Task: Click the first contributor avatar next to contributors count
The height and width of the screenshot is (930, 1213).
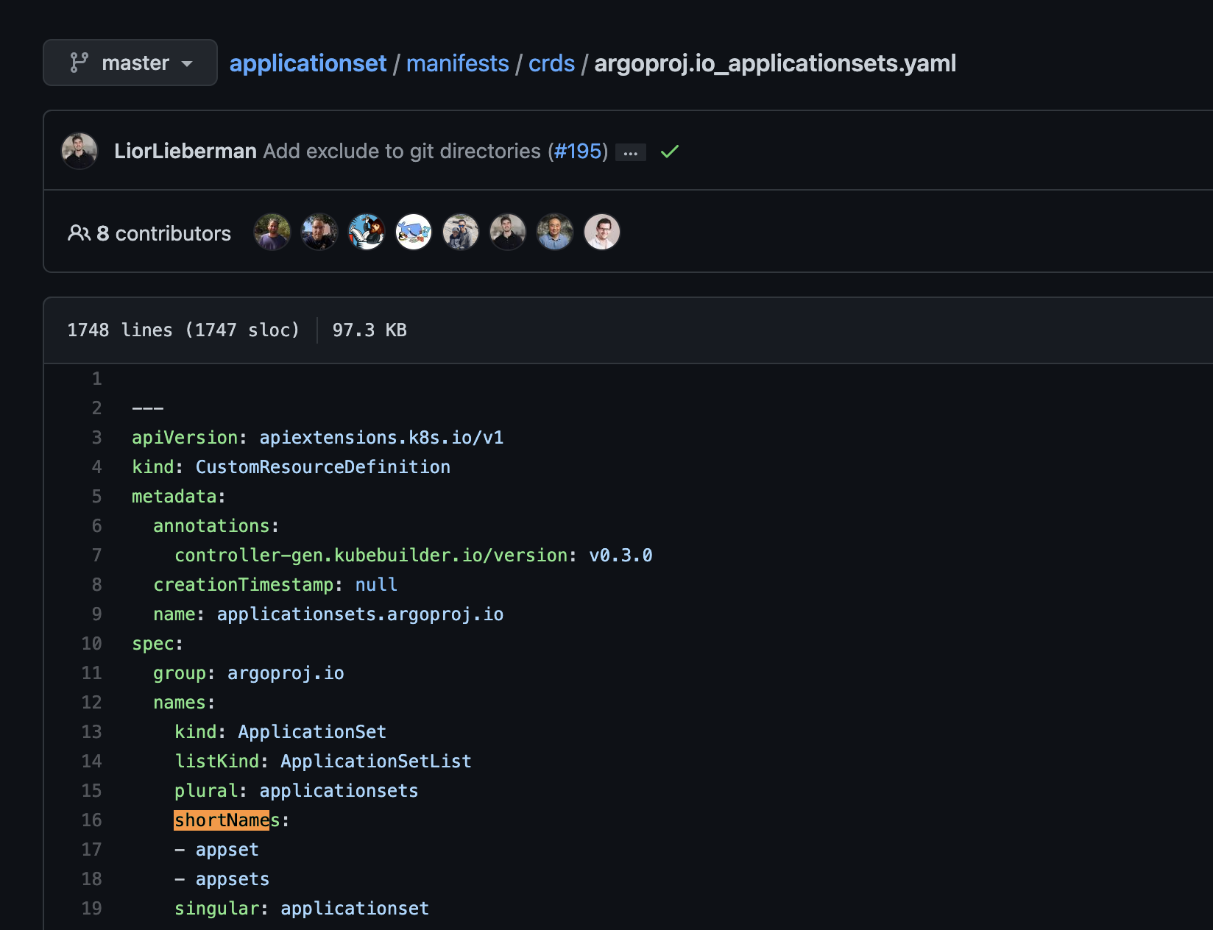Action: pyautogui.click(x=272, y=232)
